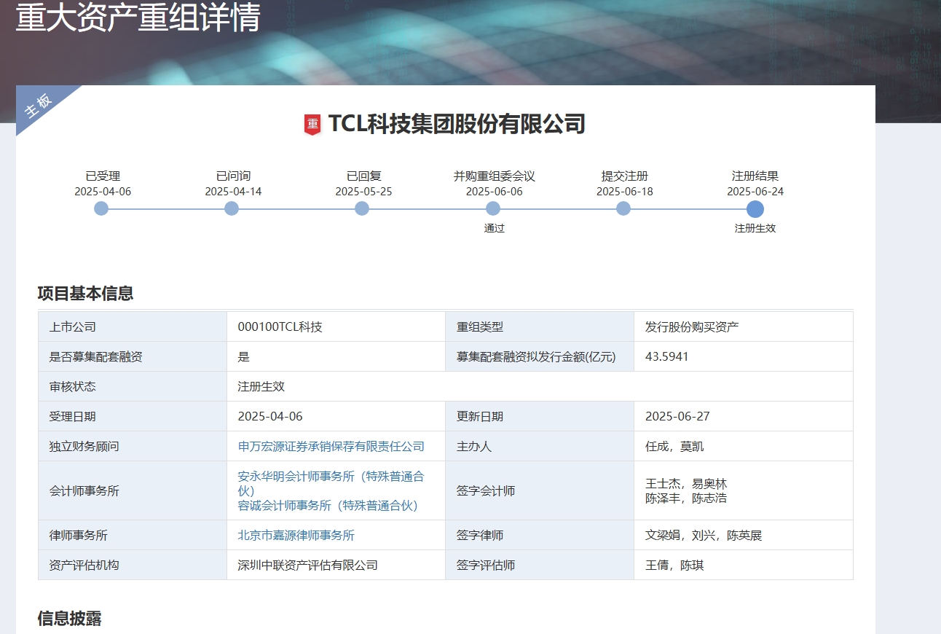Click the 2025-06-06 date under 并购重组委会议
This screenshot has height=634, width=941.
coord(495,192)
